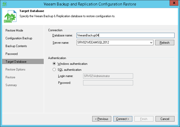This screenshot has width=180, height=127.
Task: Click the Veeam title bar app icon
Action: [4, 3]
